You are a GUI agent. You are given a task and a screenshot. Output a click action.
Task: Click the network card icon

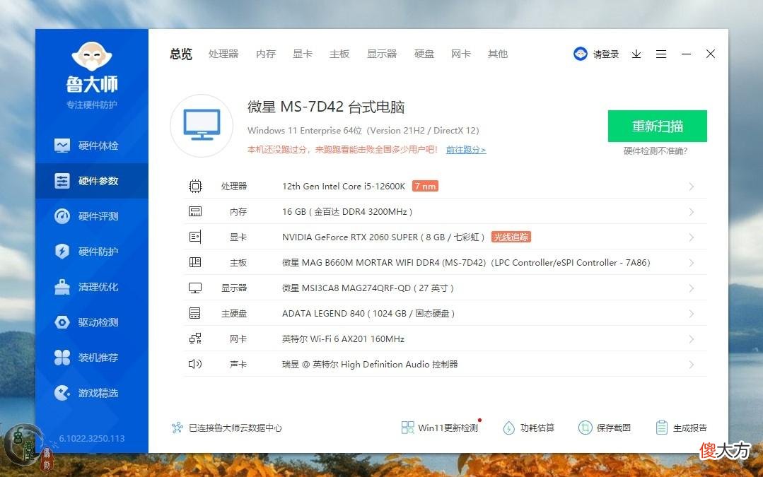[195, 338]
